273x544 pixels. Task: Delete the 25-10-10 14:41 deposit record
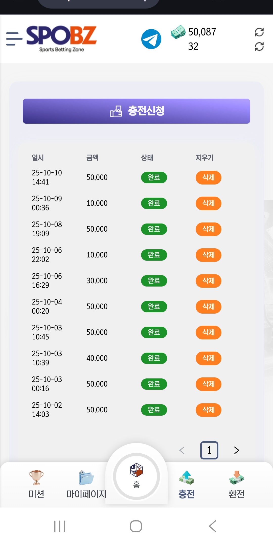(x=208, y=177)
